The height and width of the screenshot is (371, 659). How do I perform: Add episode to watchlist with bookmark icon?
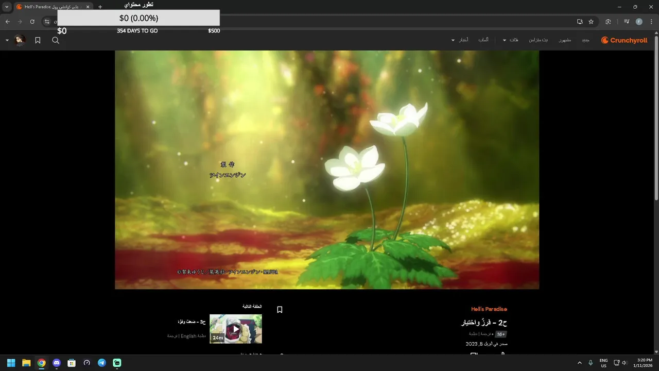pos(280,310)
